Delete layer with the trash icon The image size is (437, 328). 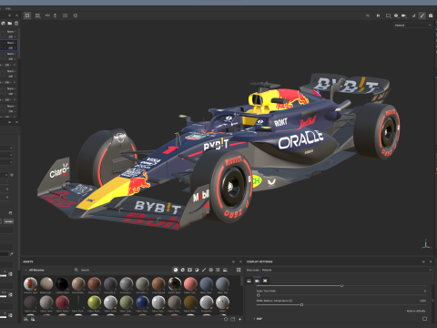pyautogui.click(x=16, y=23)
